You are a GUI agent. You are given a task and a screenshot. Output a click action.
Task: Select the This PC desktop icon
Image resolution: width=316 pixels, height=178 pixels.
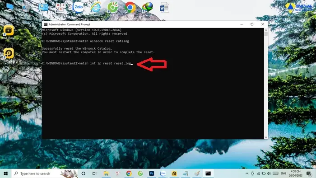9,7
